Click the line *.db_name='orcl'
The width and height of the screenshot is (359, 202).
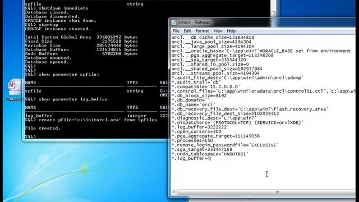click(x=193, y=105)
